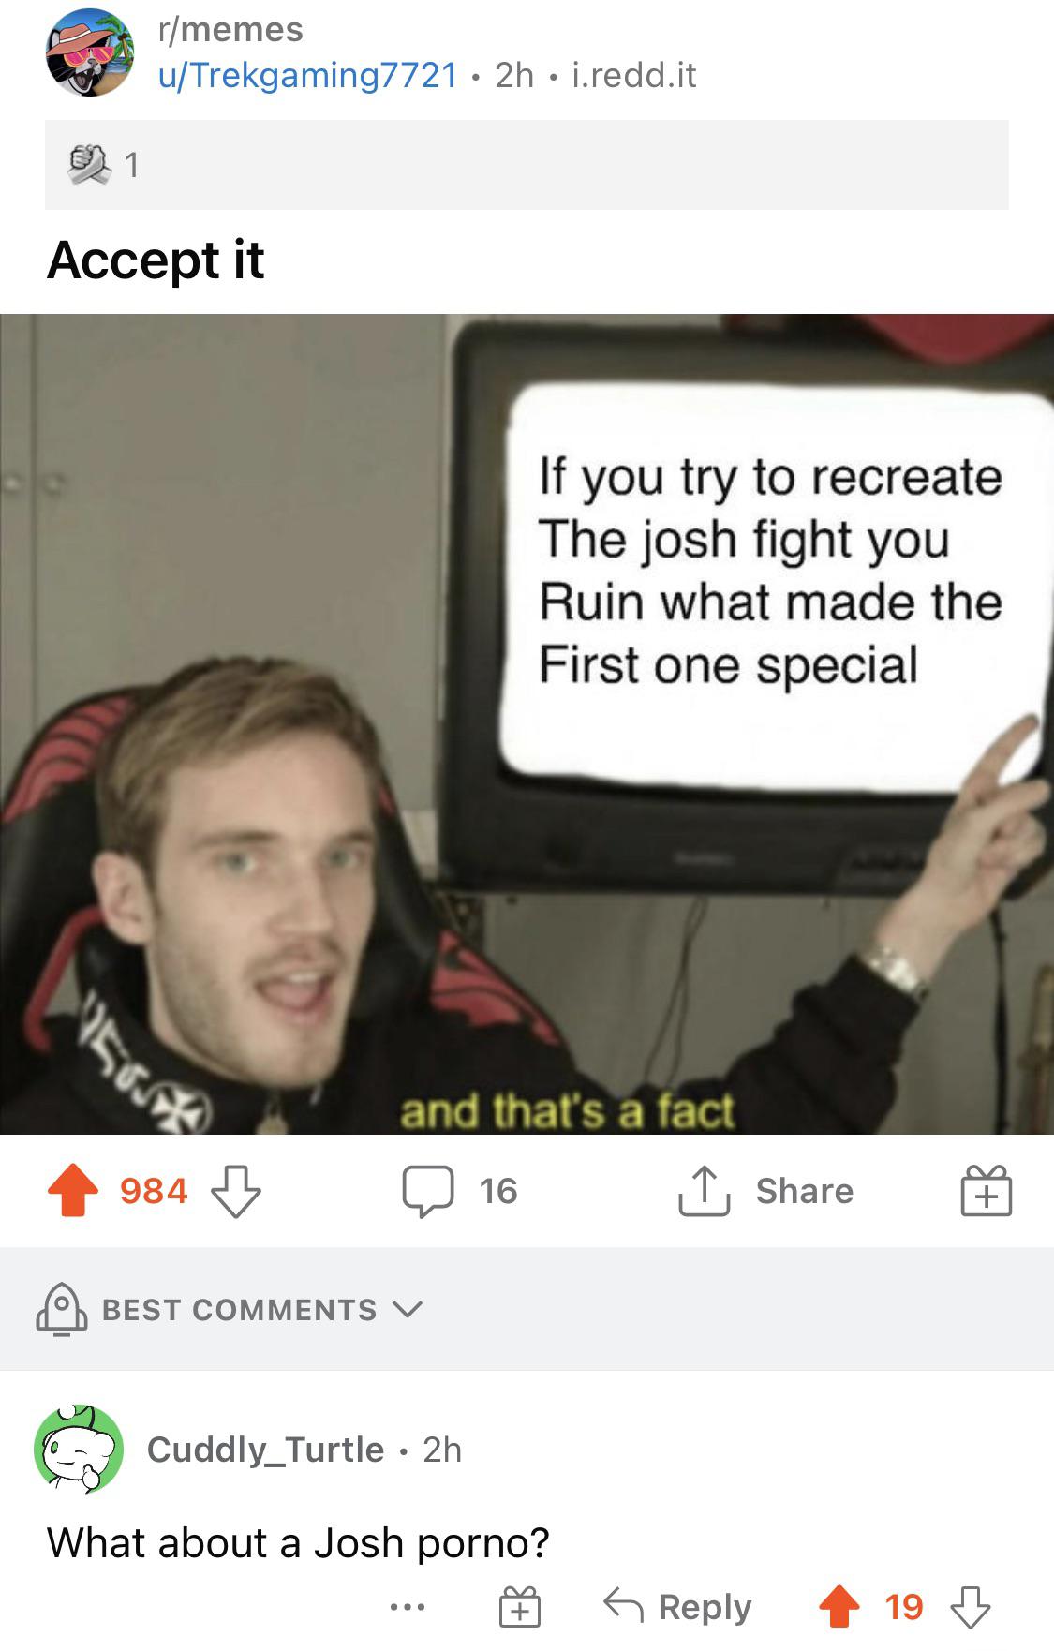Award Cuddly_Turtle's comment via gift icon

519,1606
